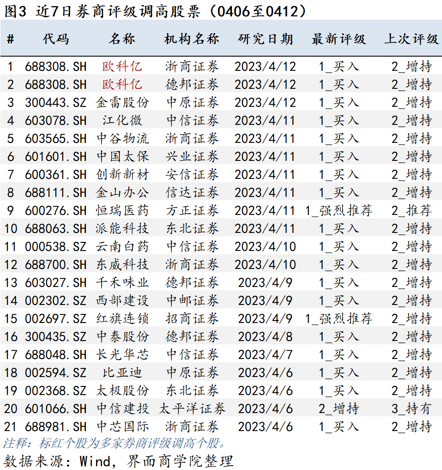
Task: Select stock name 西部建设
Action: click(122, 301)
